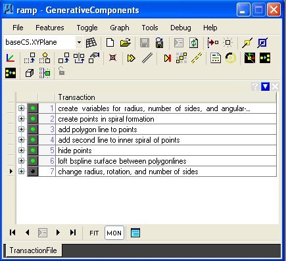Open the Features menu
This screenshot has width=286, height=261.
pos(50,28)
